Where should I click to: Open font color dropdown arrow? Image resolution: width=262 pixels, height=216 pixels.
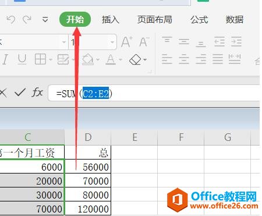[121, 59]
